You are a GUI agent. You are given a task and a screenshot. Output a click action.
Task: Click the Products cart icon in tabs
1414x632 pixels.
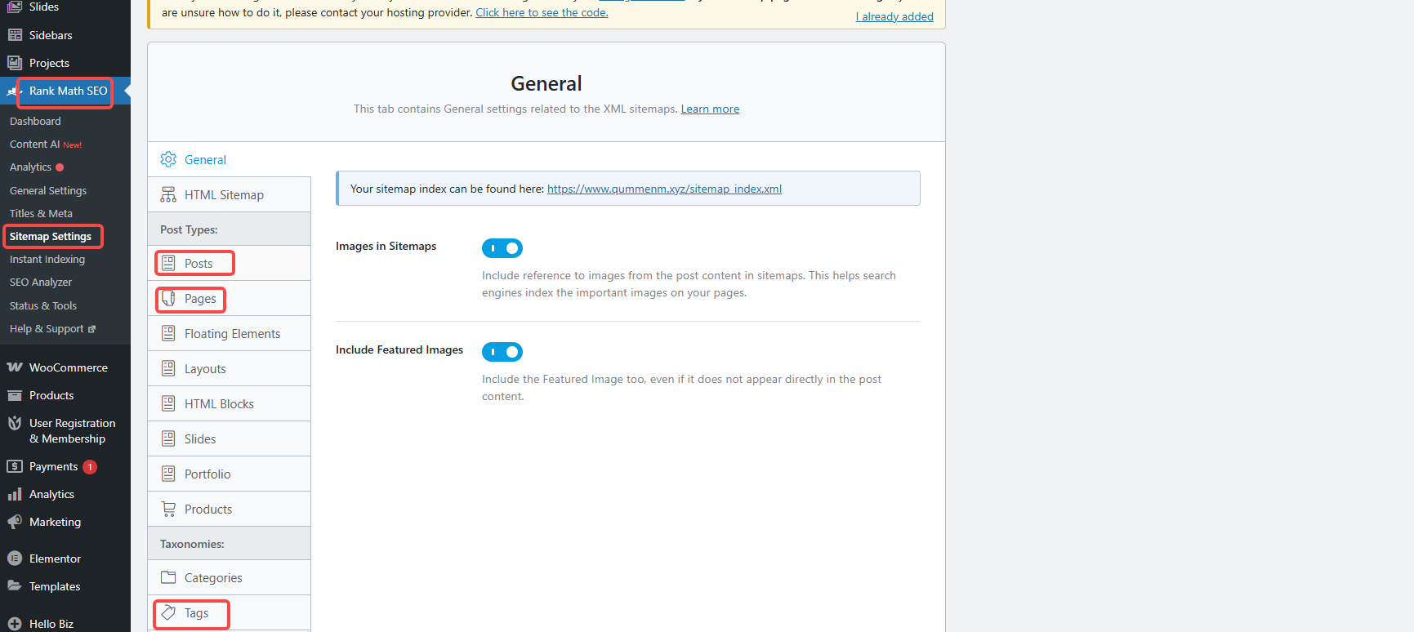(x=168, y=509)
